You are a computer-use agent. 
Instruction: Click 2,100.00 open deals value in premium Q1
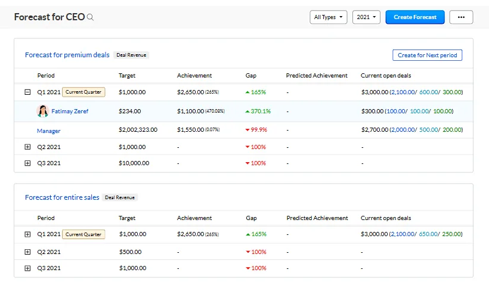[x=404, y=92]
